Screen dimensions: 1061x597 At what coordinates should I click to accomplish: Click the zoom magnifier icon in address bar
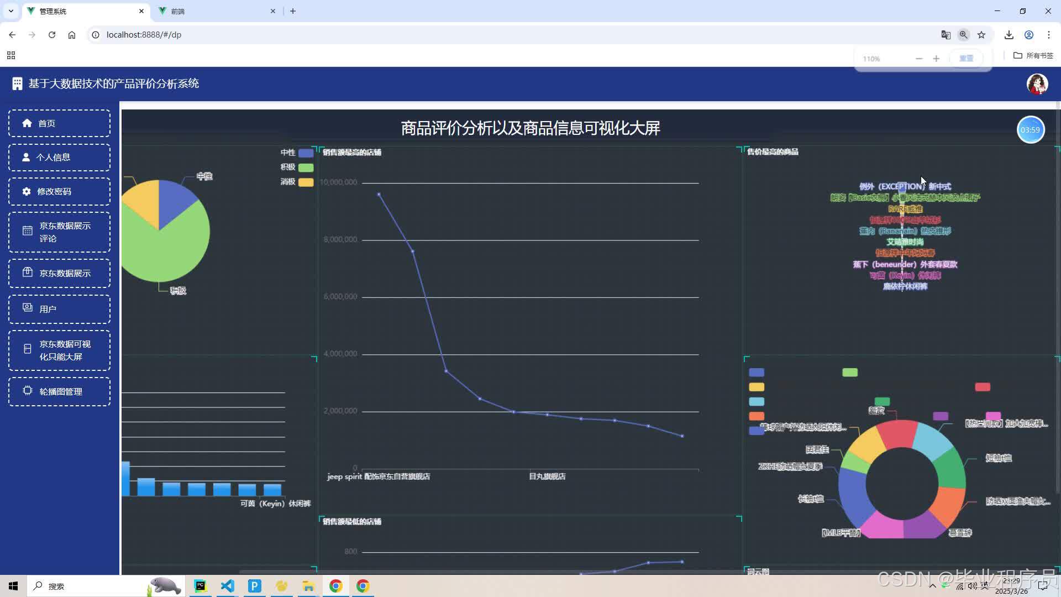(x=963, y=35)
